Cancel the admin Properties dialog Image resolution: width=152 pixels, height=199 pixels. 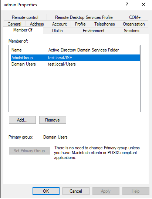(x=76, y=191)
